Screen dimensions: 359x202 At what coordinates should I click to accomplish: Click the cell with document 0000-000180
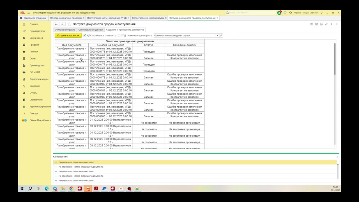click(111, 82)
